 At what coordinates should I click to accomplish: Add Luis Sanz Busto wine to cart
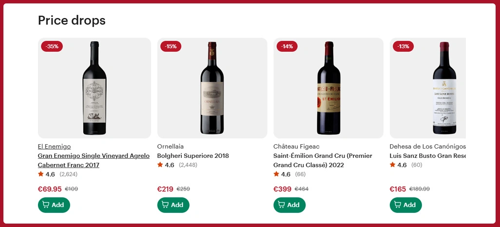click(405, 205)
